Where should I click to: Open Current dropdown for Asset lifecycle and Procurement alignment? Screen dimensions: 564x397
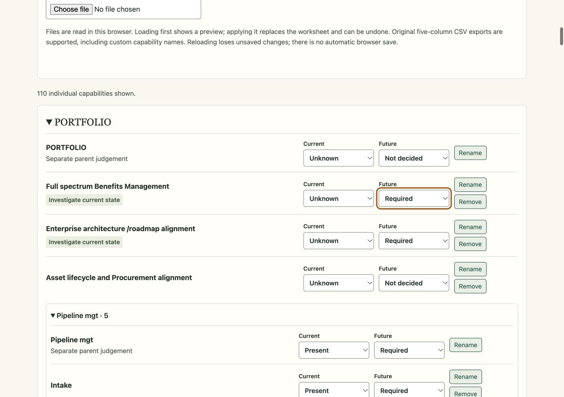[338, 283]
